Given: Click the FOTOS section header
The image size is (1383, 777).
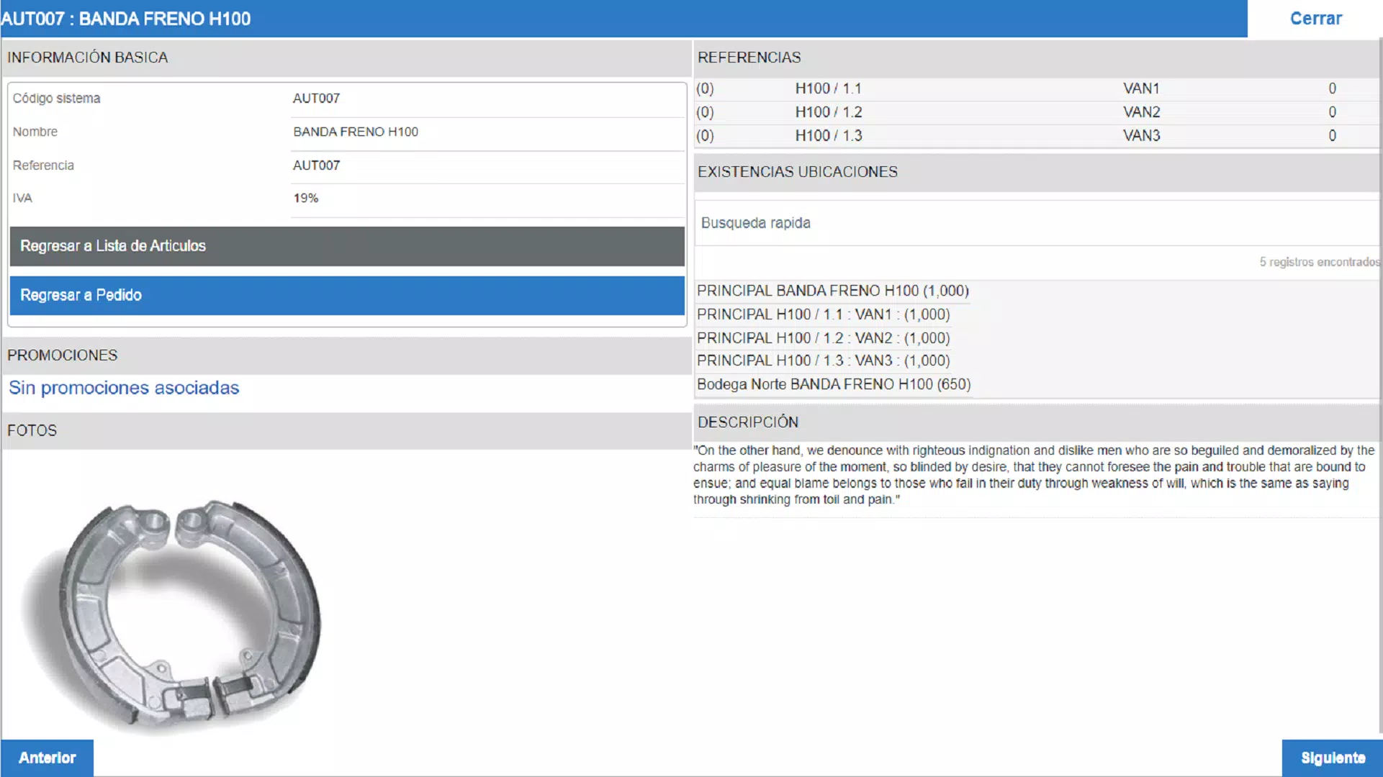Looking at the screenshot, I should (346, 431).
